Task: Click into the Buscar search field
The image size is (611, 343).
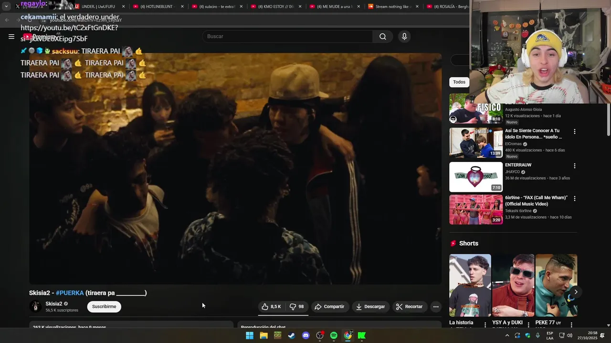Action: pyautogui.click(x=287, y=37)
